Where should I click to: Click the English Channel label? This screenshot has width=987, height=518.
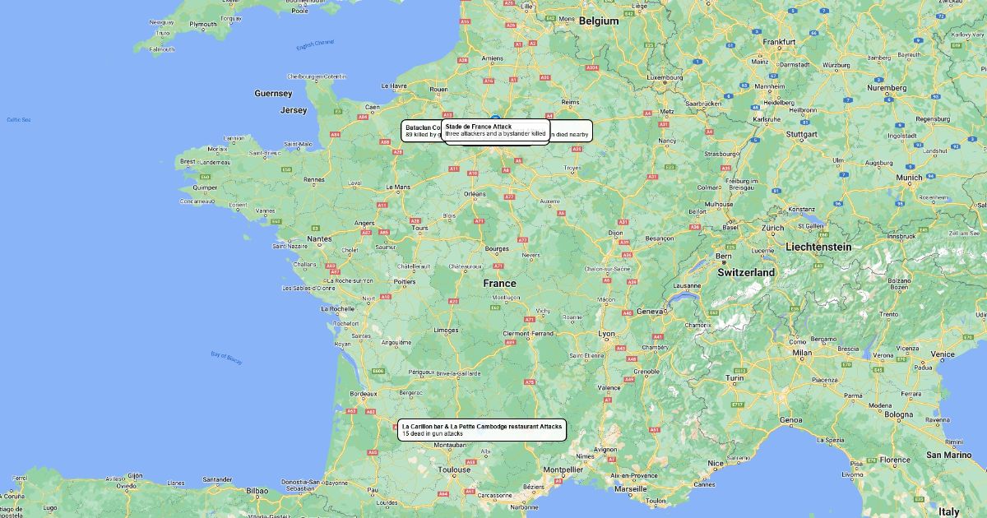[x=316, y=45]
